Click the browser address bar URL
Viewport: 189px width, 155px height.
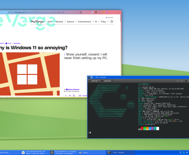pyautogui.click(x=38, y=12)
